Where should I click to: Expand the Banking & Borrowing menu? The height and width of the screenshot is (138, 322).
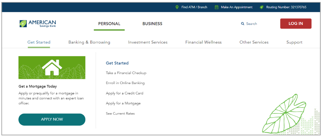[x=89, y=42]
